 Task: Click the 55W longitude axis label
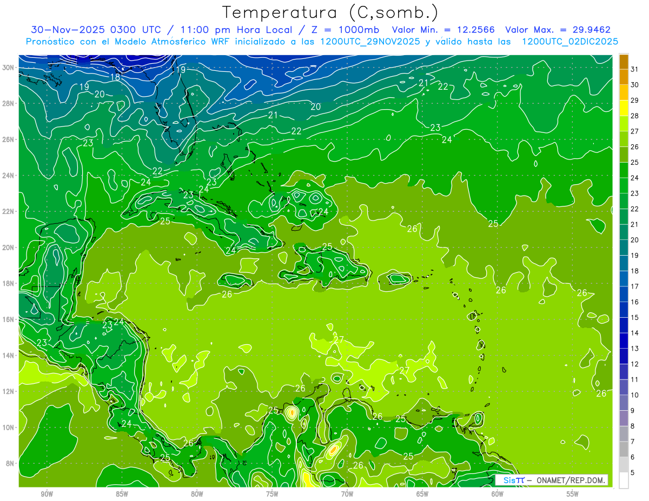(x=572, y=494)
